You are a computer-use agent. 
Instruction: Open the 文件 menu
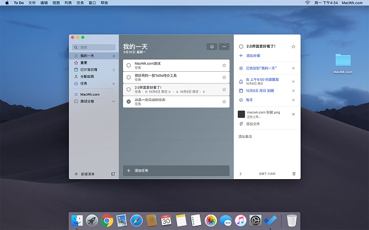point(32,3)
